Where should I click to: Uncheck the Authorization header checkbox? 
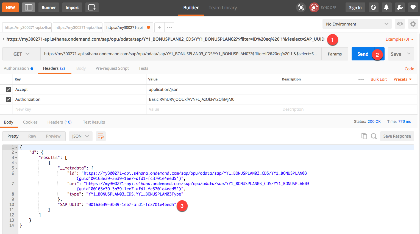8,99
